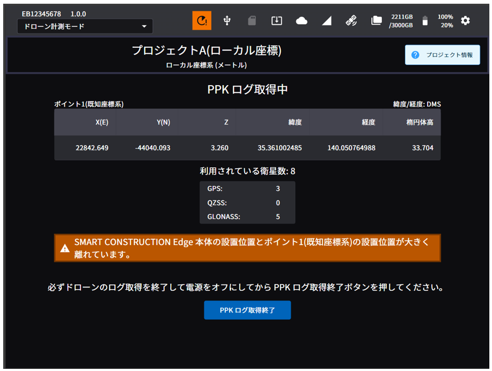The width and height of the screenshot is (492, 371).
Task: Click the battery level icon
Action: (424, 21)
